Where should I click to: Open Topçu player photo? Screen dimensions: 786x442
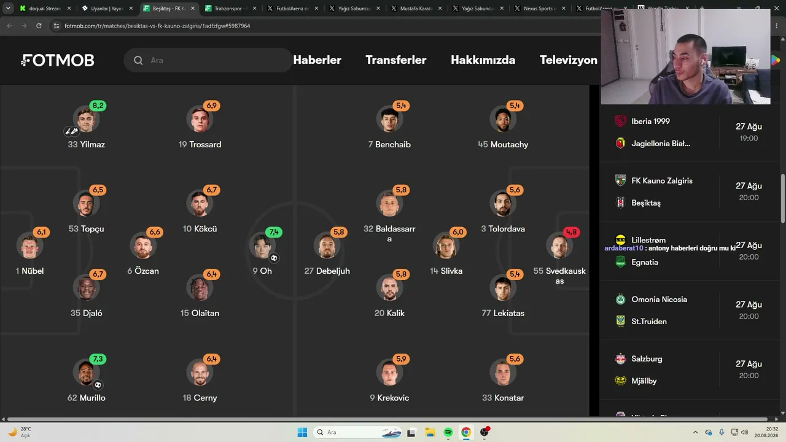point(86,204)
